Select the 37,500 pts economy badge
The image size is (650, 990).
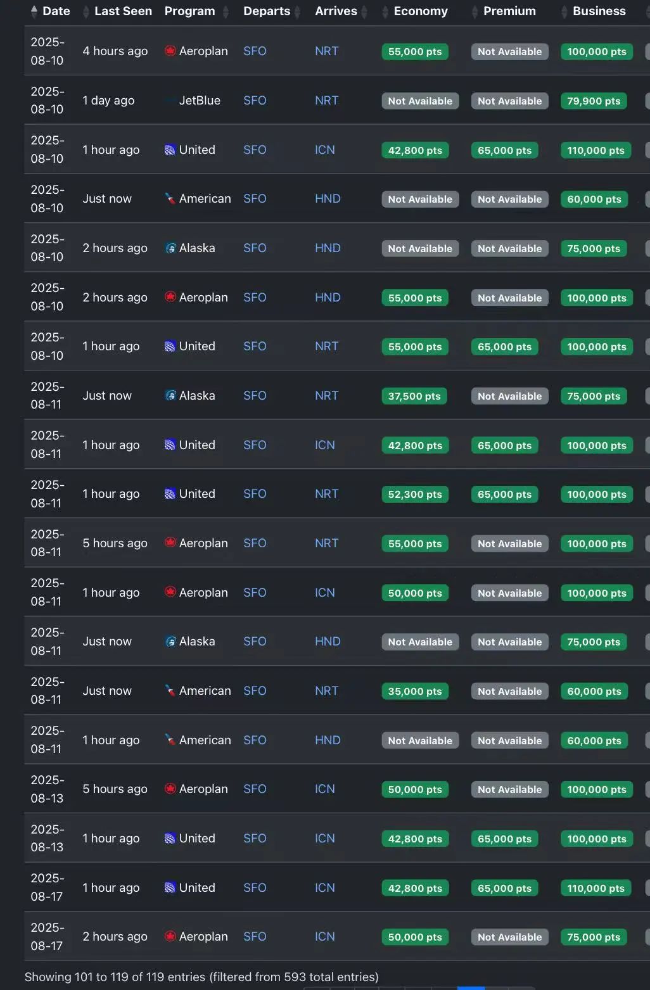click(414, 397)
